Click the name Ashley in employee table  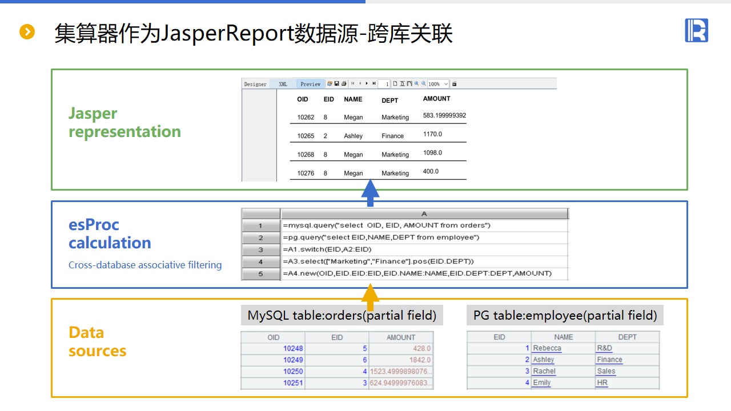point(544,360)
